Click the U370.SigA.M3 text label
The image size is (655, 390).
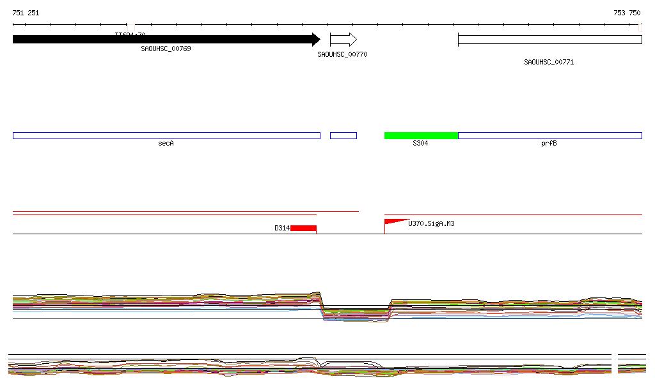point(431,224)
